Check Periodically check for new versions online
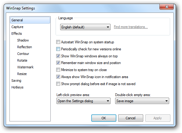Image resolution: width=182 pixels, height=133 pixels. (58, 49)
